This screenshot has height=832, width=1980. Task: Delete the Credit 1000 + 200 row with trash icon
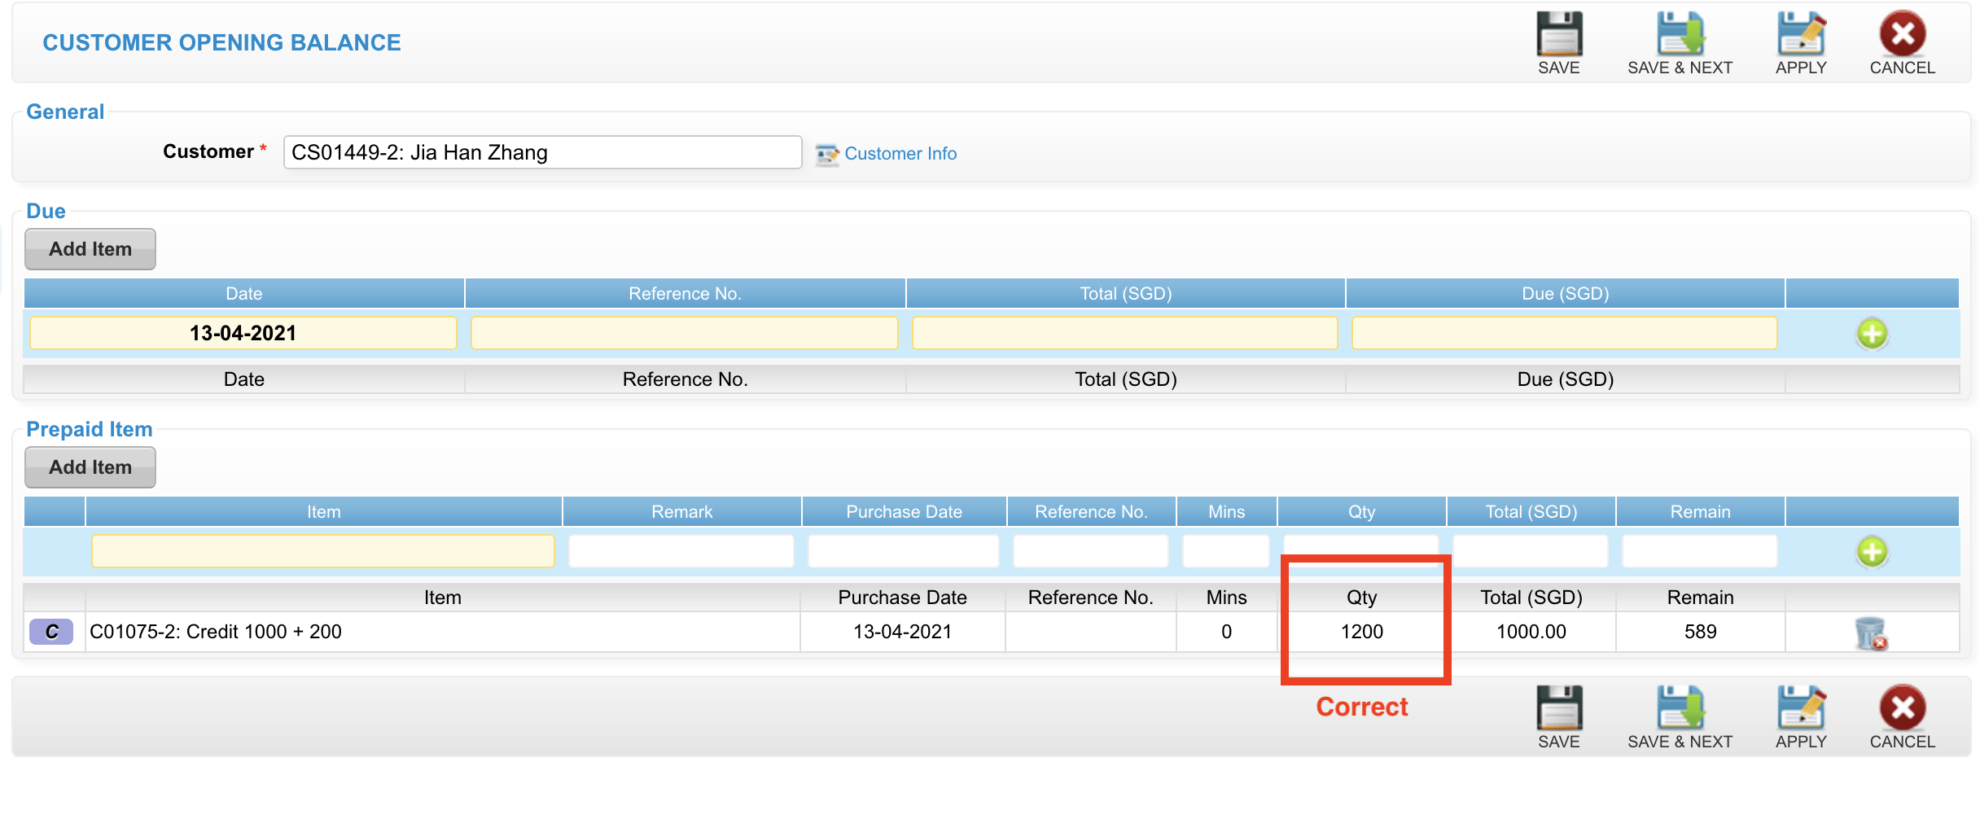[x=1870, y=633]
